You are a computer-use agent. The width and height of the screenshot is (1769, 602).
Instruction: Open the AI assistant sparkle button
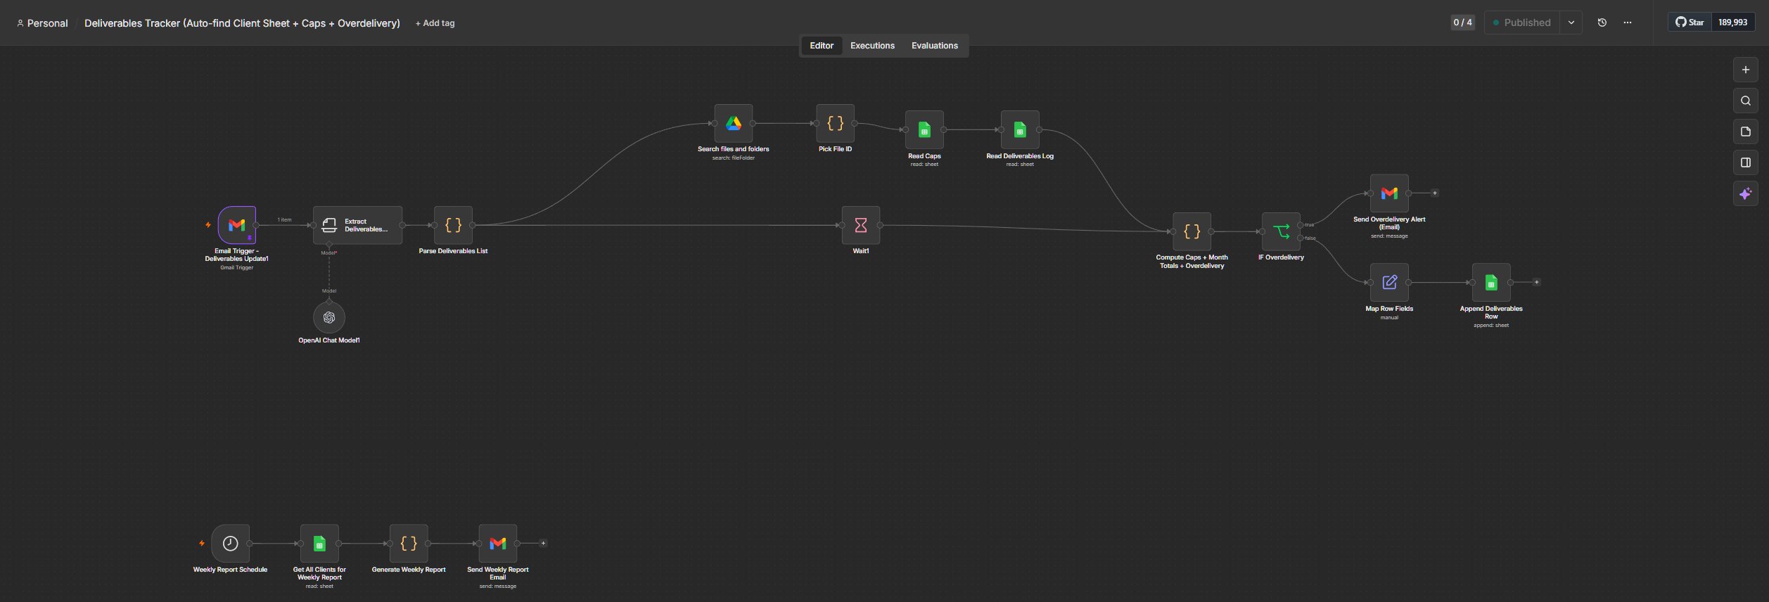click(x=1745, y=193)
